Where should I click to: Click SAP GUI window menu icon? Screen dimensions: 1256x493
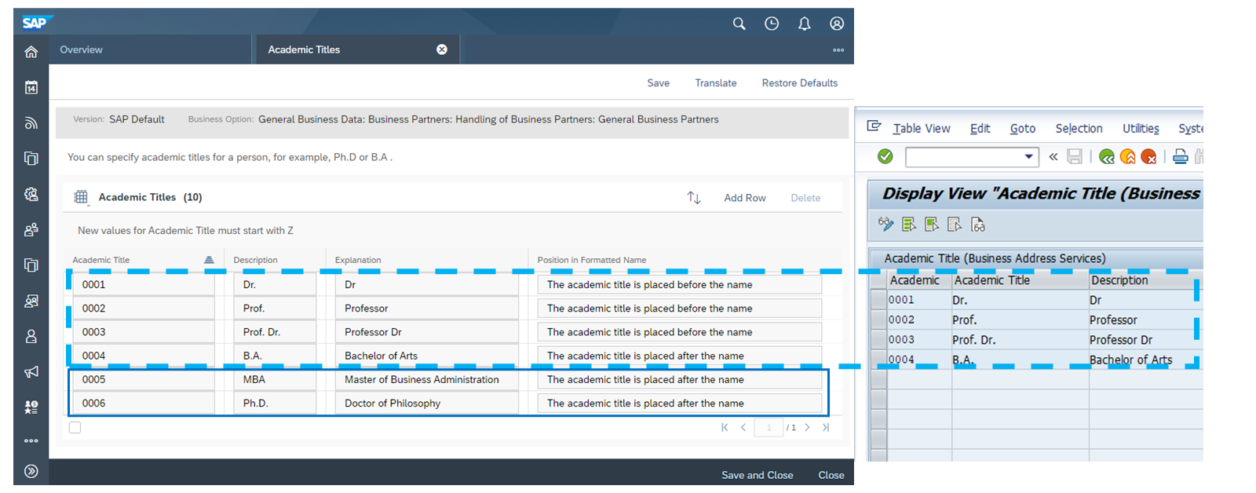click(874, 126)
